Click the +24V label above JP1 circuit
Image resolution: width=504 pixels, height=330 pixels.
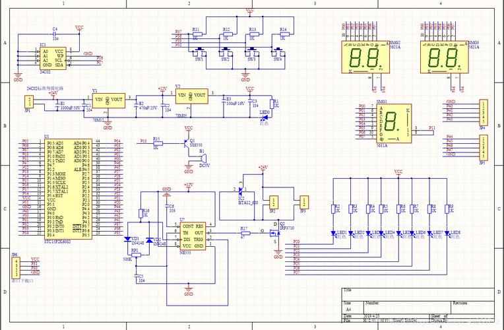(53, 93)
